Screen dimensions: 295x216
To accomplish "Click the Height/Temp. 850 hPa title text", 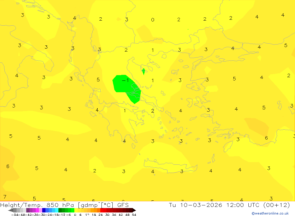I will click(x=37, y=205).
